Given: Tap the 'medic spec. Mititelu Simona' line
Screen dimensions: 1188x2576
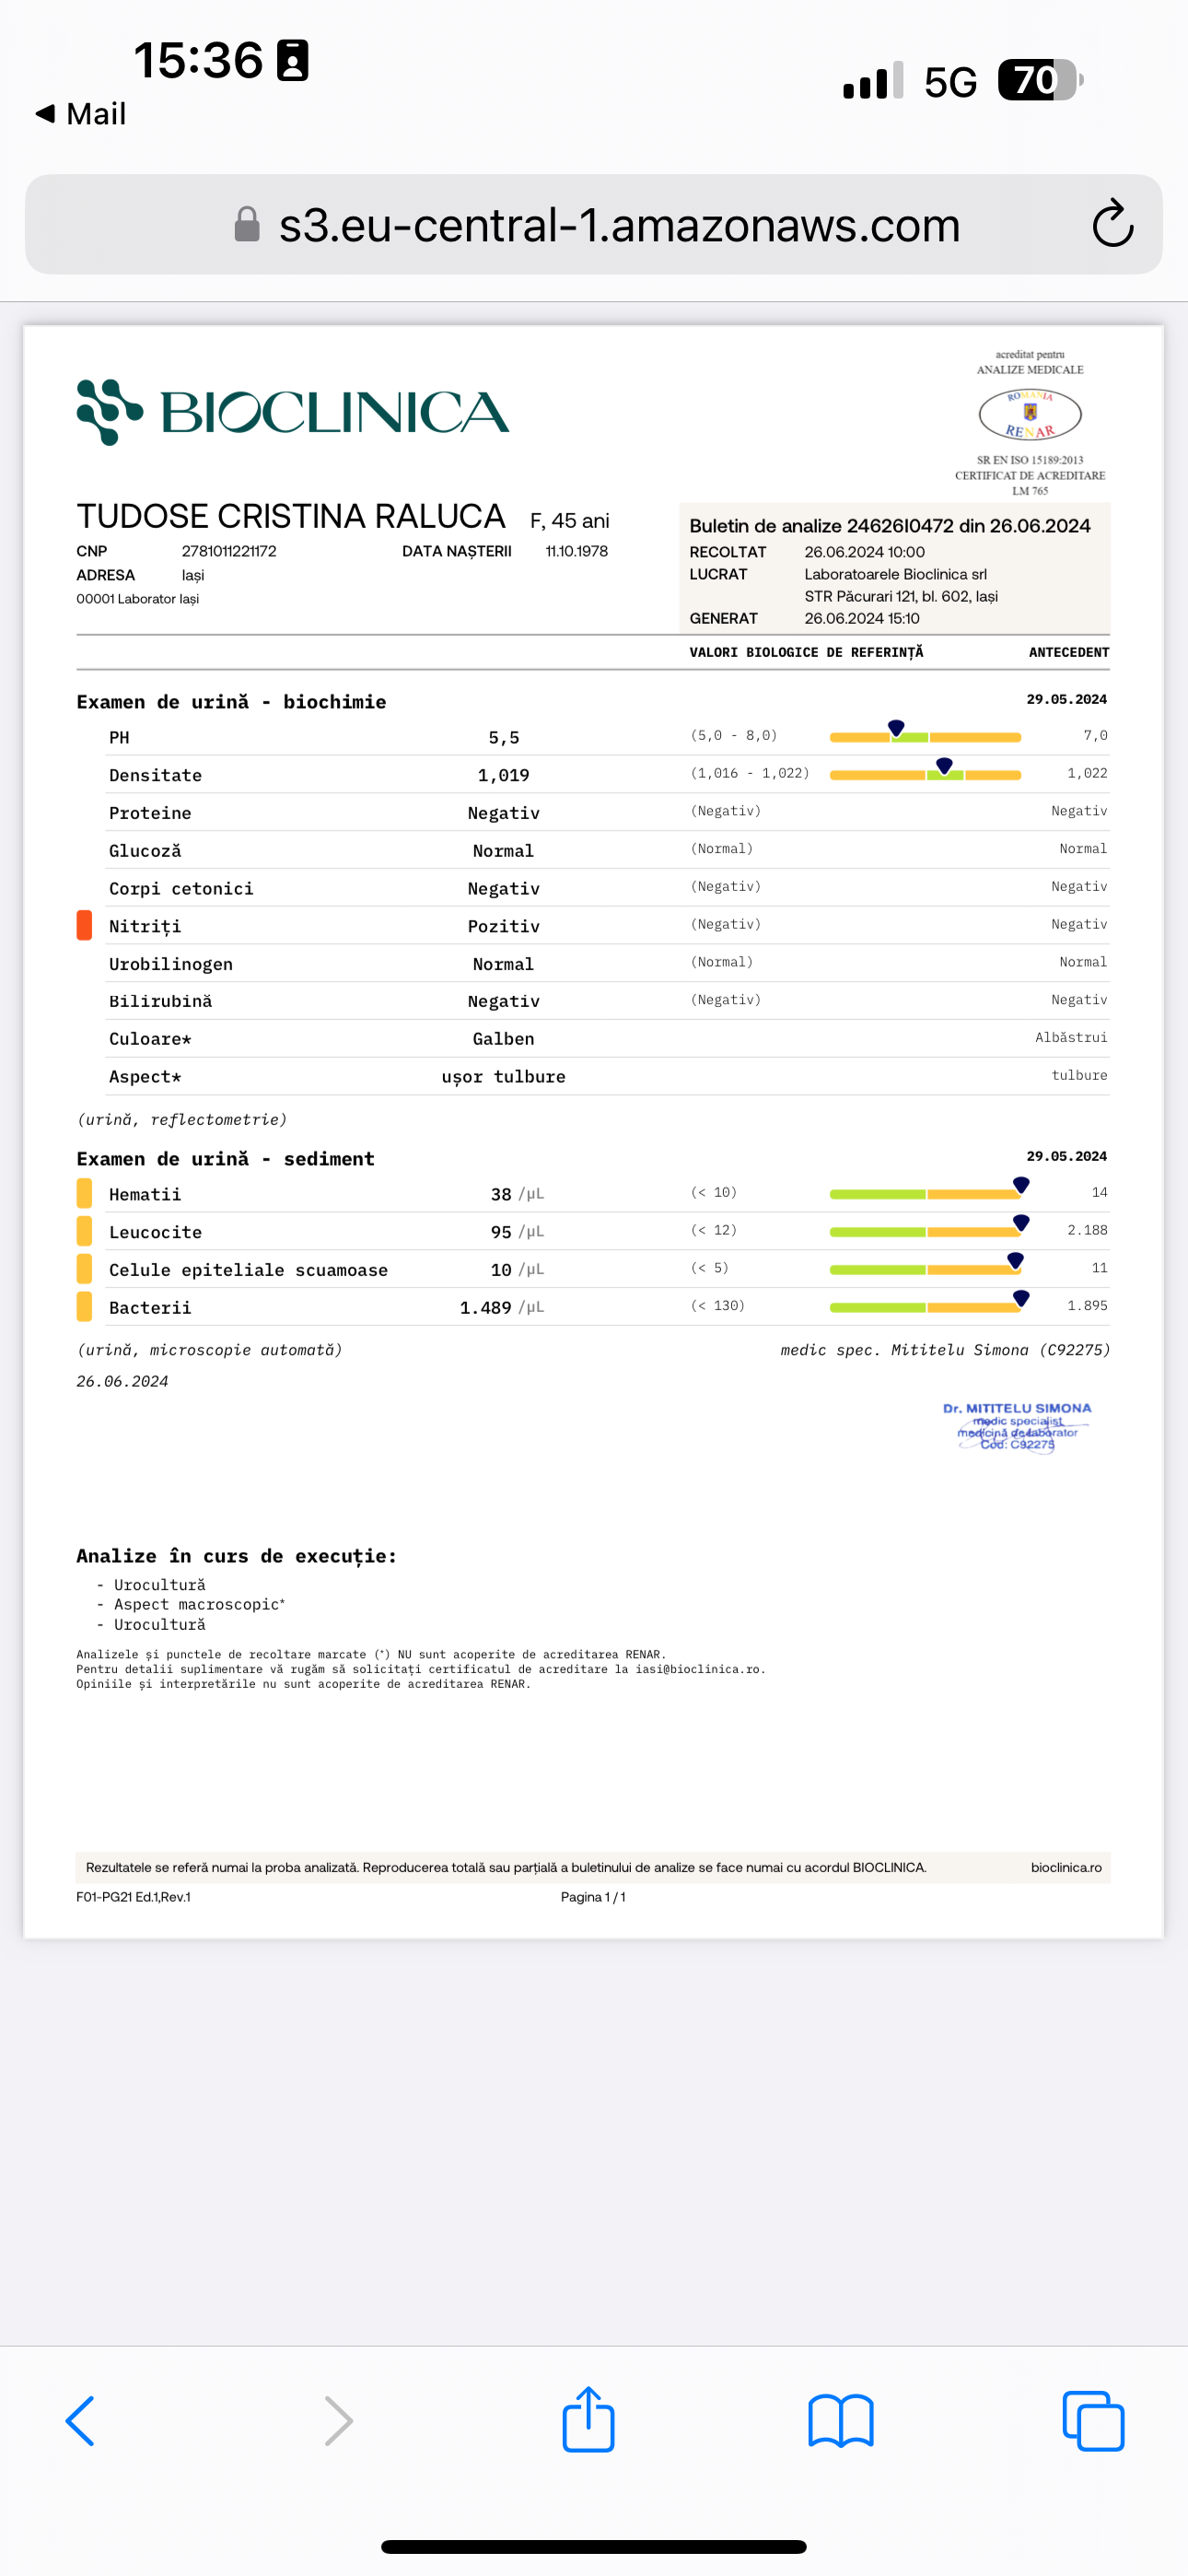Looking at the screenshot, I should tap(945, 1350).
